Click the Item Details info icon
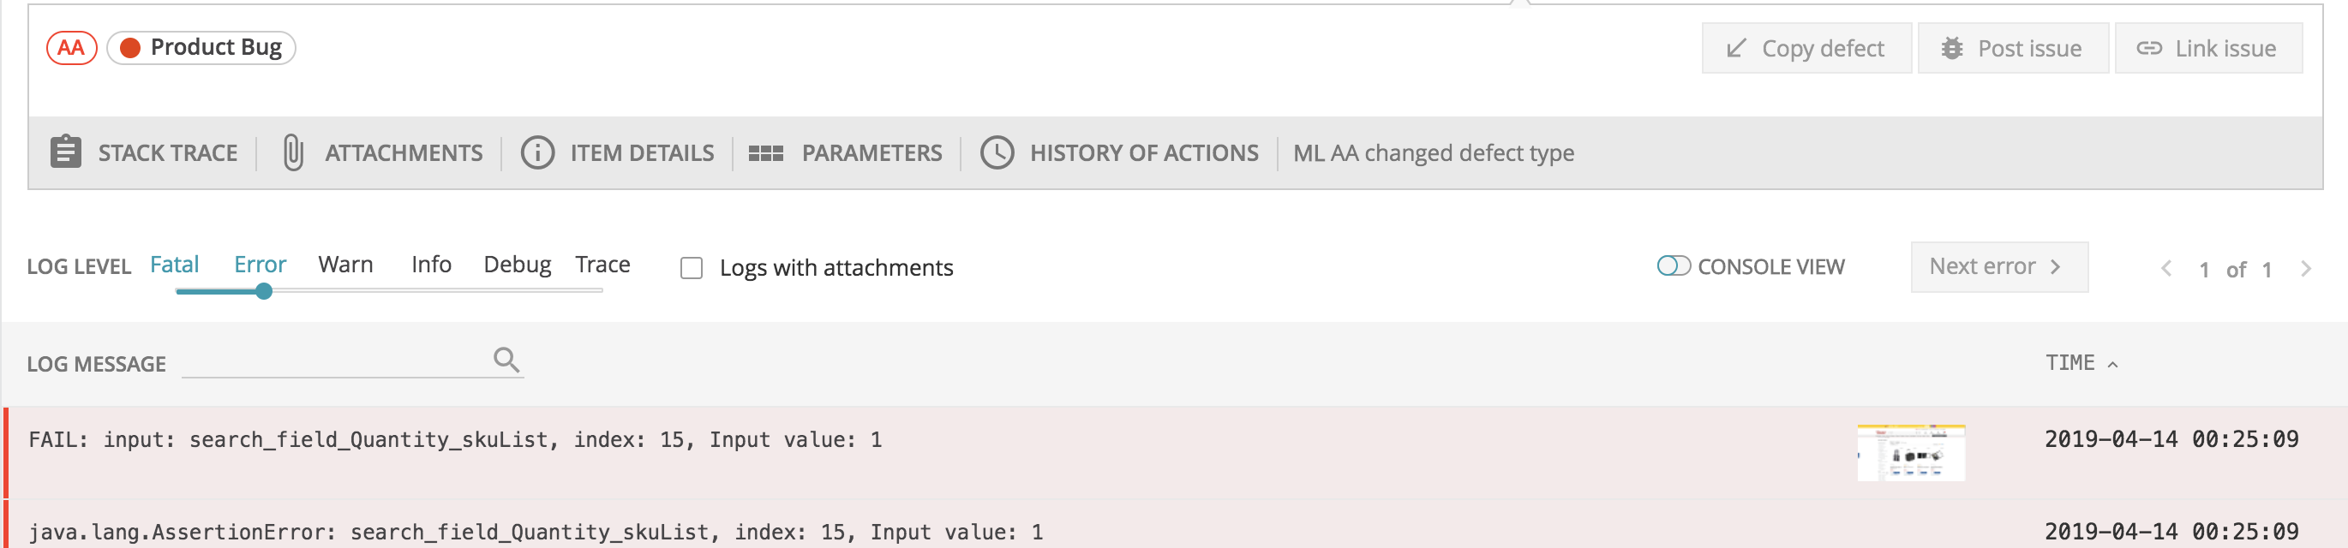This screenshot has width=2348, height=548. (x=538, y=152)
